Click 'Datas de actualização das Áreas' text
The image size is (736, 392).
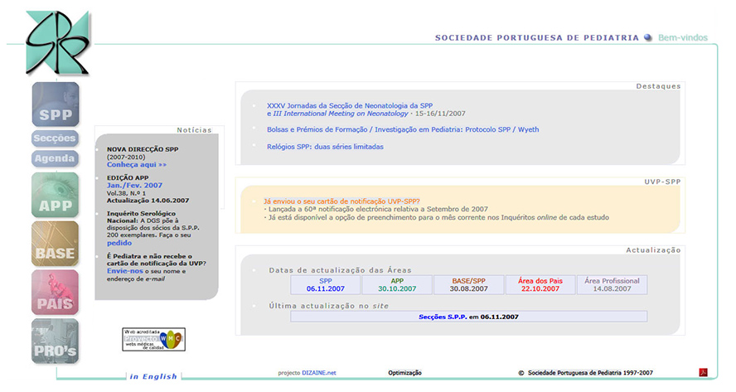pyautogui.click(x=340, y=270)
